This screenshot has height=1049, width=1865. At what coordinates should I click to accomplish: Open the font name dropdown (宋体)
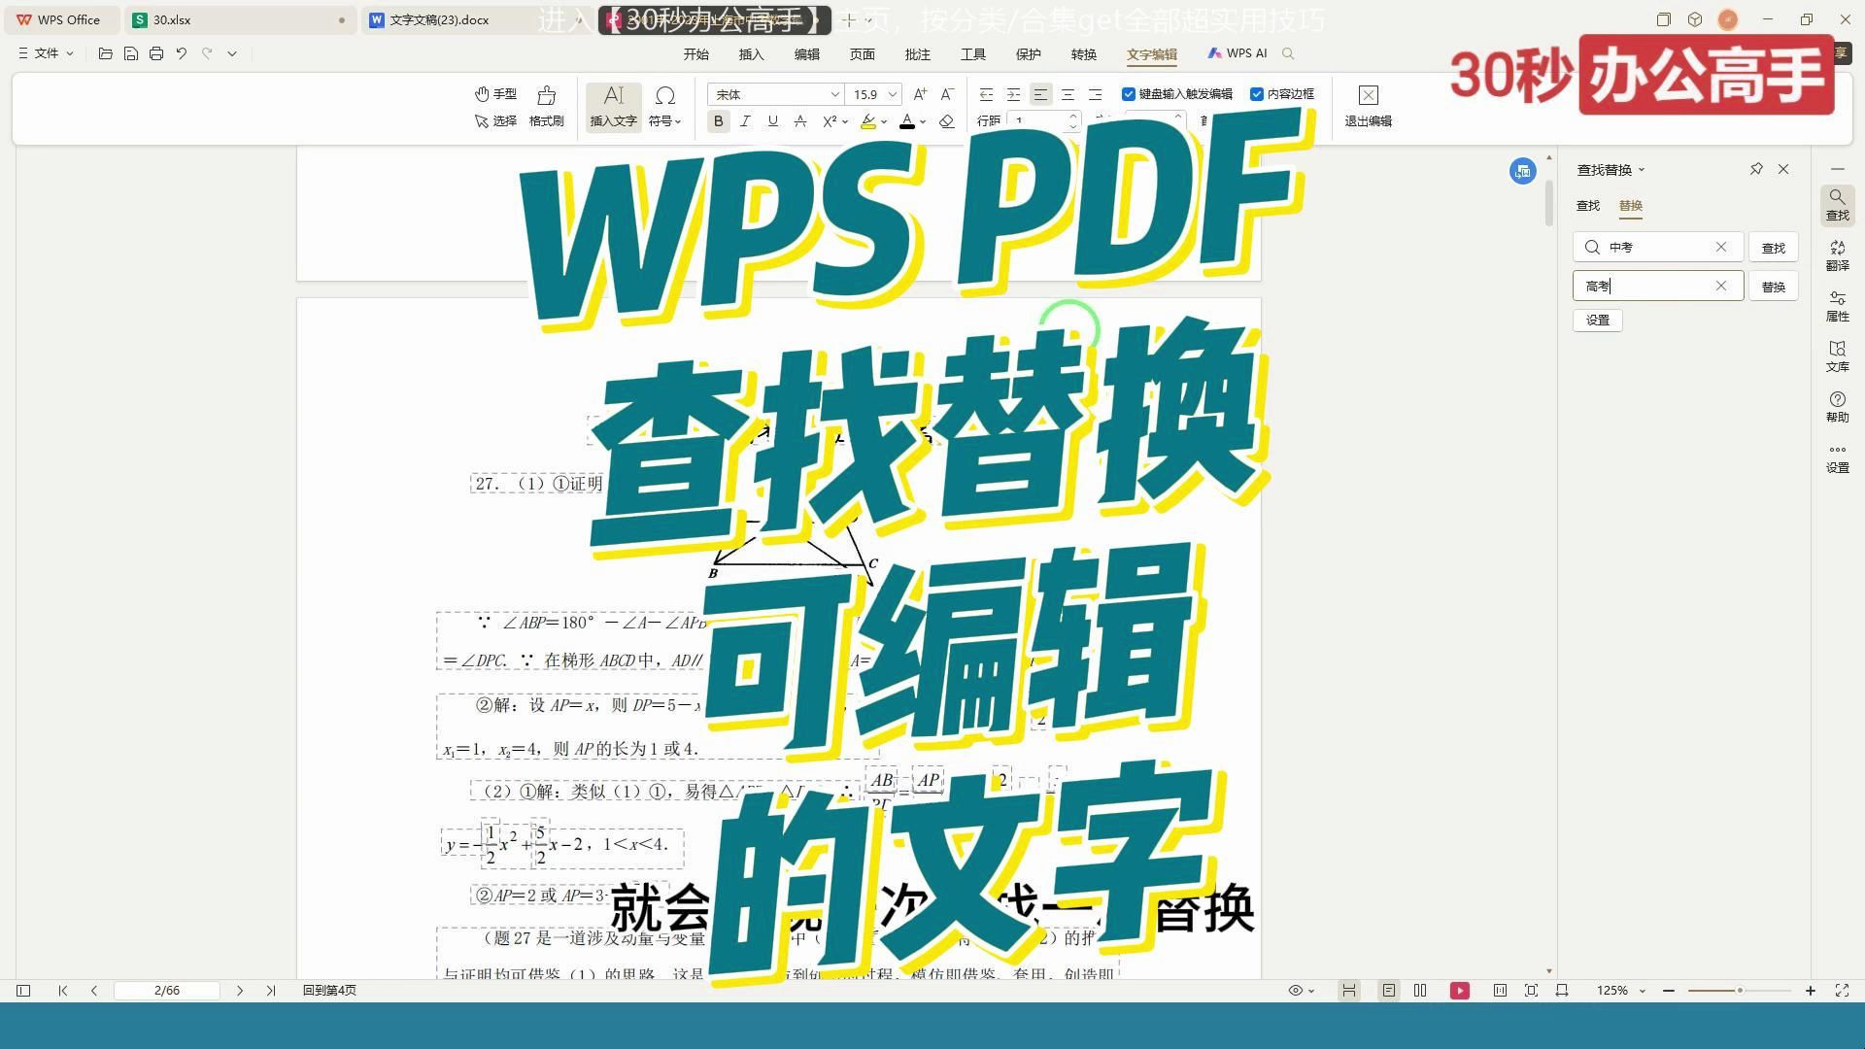834,94
